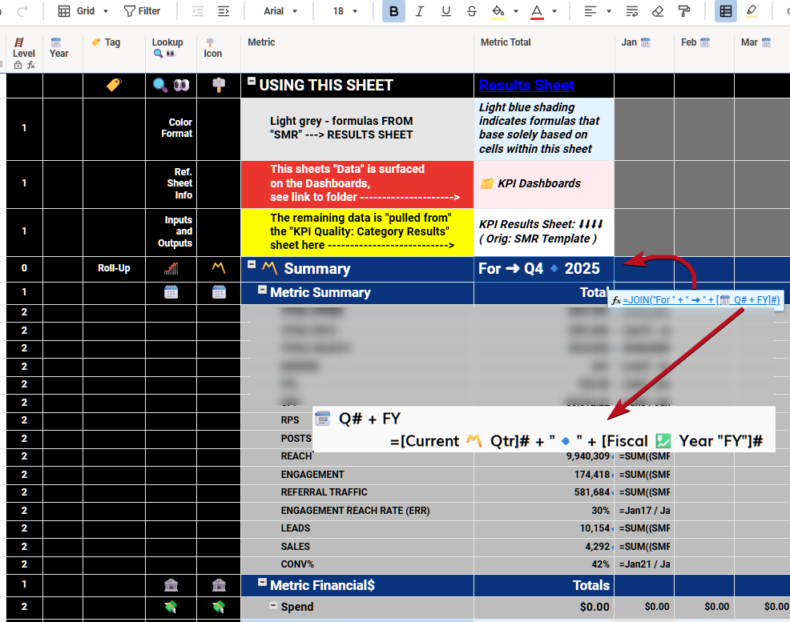Click the Level column header

click(x=24, y=53)
